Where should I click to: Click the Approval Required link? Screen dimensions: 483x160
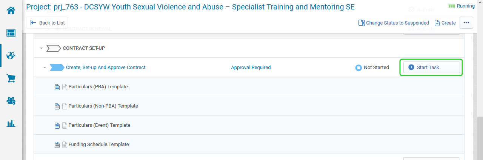coord(251,68)
